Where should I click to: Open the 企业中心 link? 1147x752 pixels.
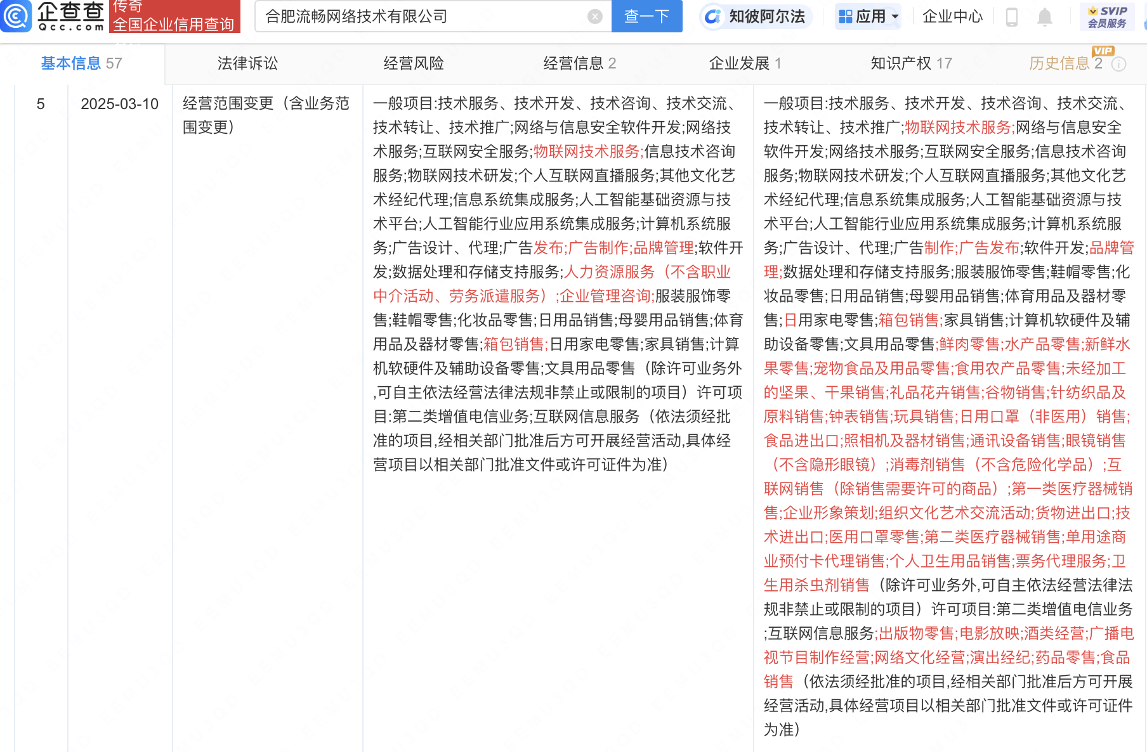[x=952, y=16]
